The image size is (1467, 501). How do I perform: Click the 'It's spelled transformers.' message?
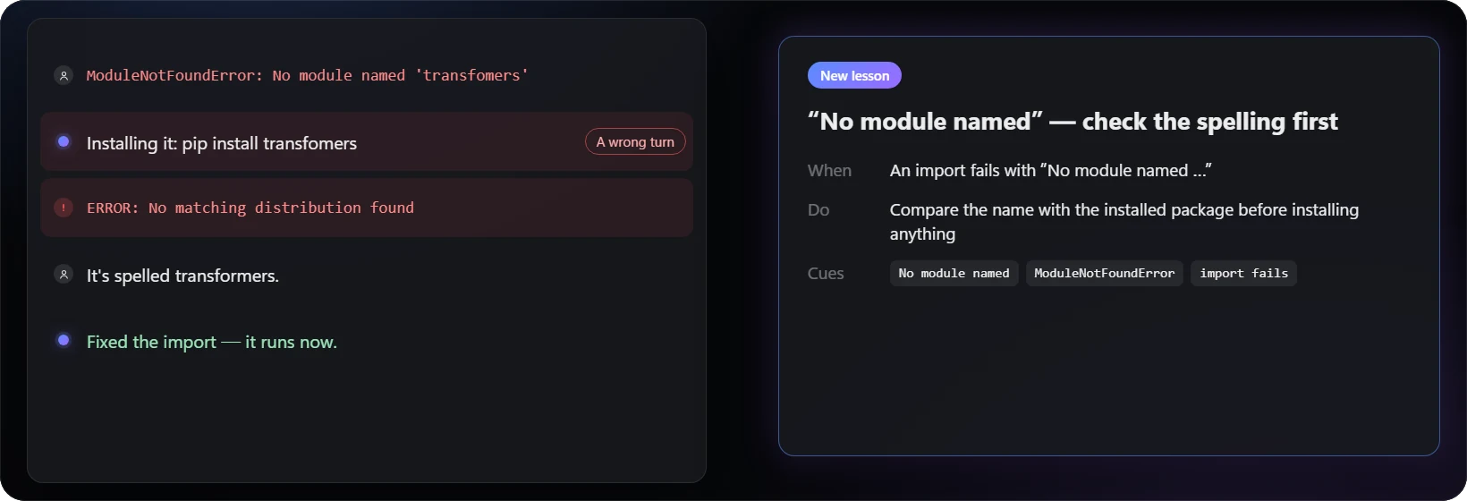[x=182, y=276]
